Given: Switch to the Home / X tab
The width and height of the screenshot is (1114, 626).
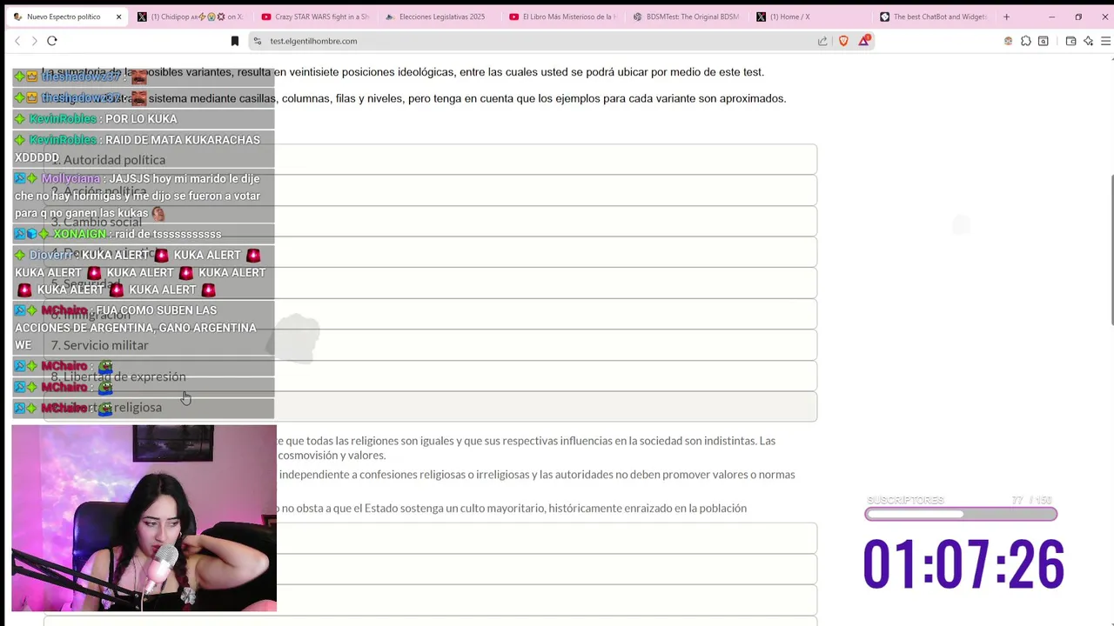Looking at the screenshot, I should point(811,17).
